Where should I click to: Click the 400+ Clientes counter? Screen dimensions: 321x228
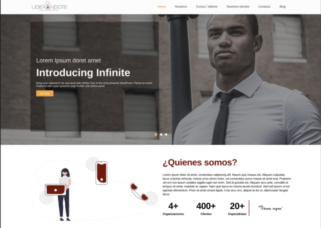tap(206, 209)
